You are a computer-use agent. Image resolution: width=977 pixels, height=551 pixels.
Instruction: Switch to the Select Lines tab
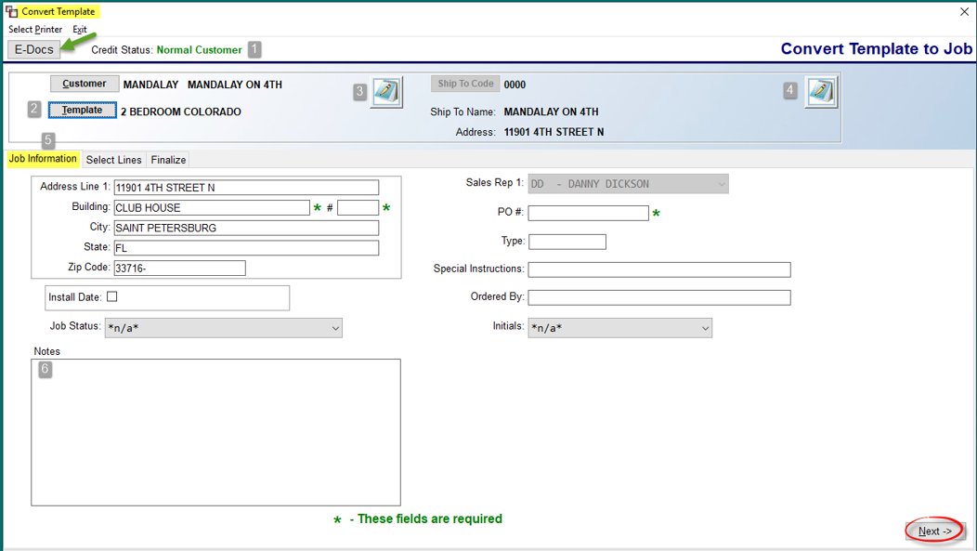point(114,160)
